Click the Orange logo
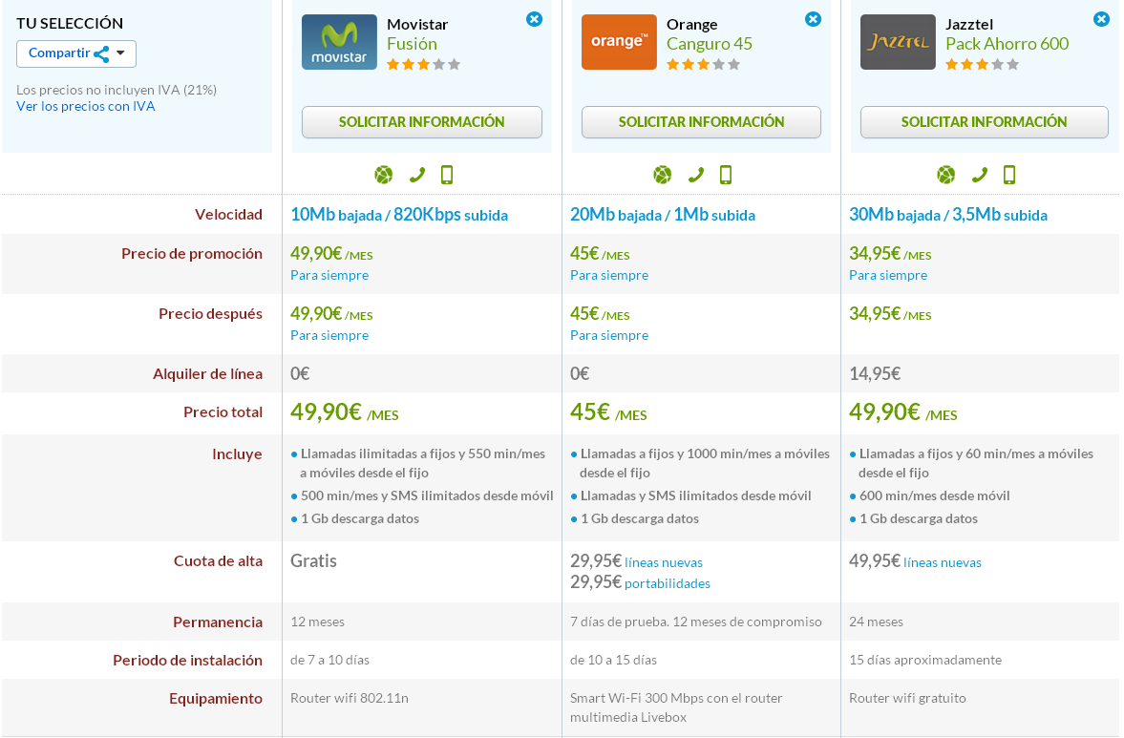1124x738 pixels. point(619,42)
